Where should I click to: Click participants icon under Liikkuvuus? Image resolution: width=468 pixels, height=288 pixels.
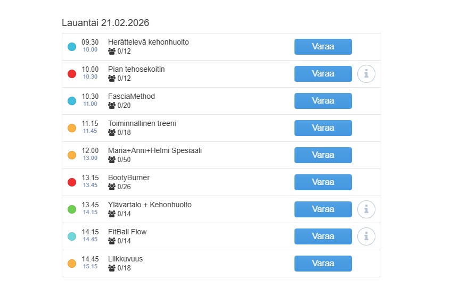click(x=112, y=268)
